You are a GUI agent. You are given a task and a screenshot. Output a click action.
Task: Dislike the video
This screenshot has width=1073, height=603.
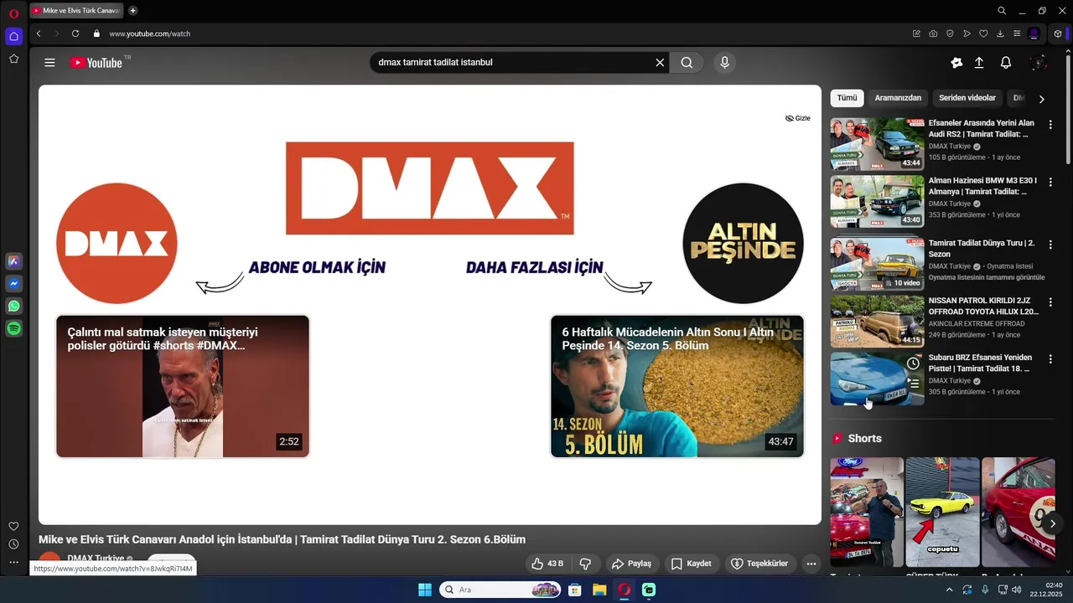(x=586, y=564)
